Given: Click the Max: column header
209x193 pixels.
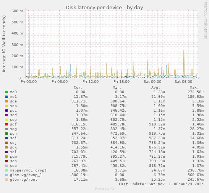Looking at the screenshot, I should click(194, 87).
